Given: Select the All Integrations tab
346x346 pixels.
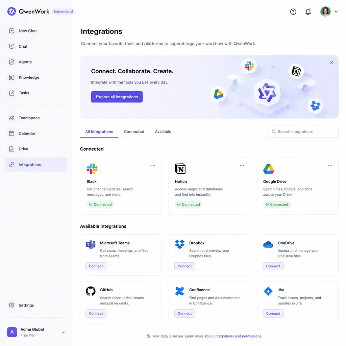Looking at the screenshot, I should coord(99,131).
